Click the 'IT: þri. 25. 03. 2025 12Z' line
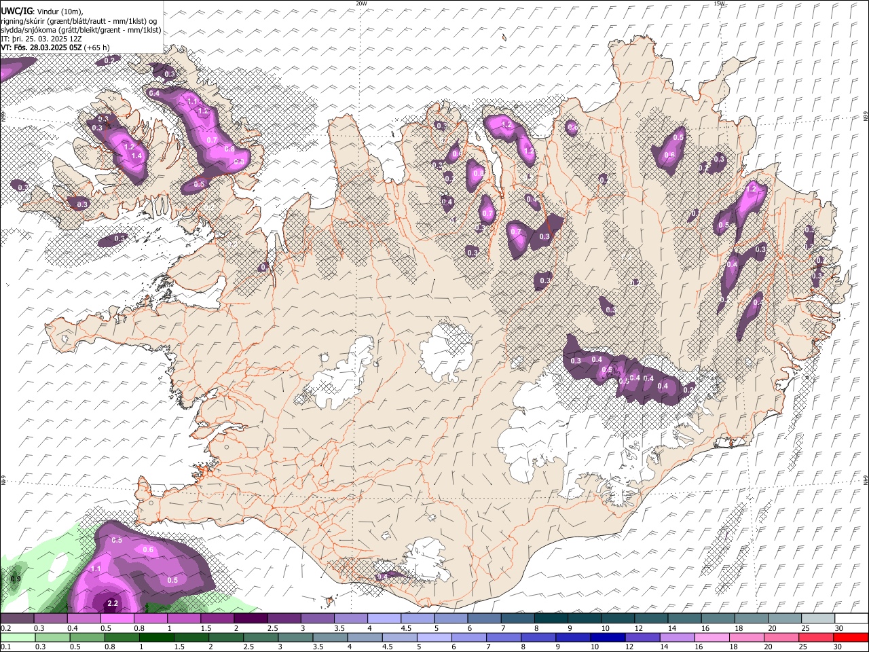 (41, 39)
